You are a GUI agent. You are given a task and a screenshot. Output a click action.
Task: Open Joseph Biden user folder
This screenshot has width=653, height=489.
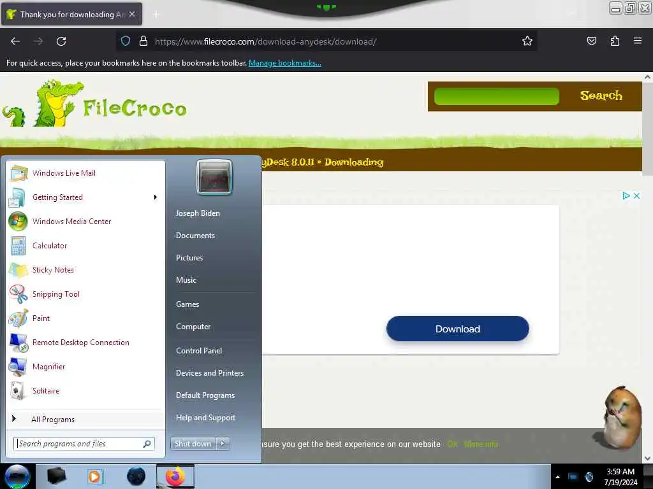point(198,213)
